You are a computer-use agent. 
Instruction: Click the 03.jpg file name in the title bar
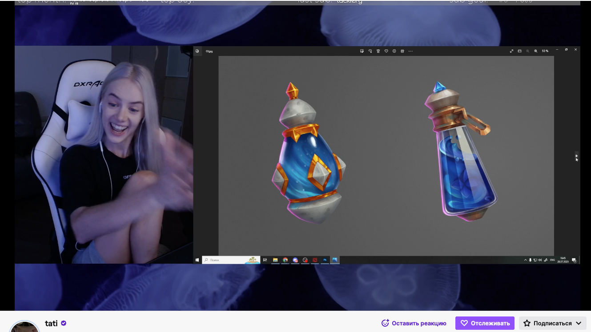pos(209,51)
